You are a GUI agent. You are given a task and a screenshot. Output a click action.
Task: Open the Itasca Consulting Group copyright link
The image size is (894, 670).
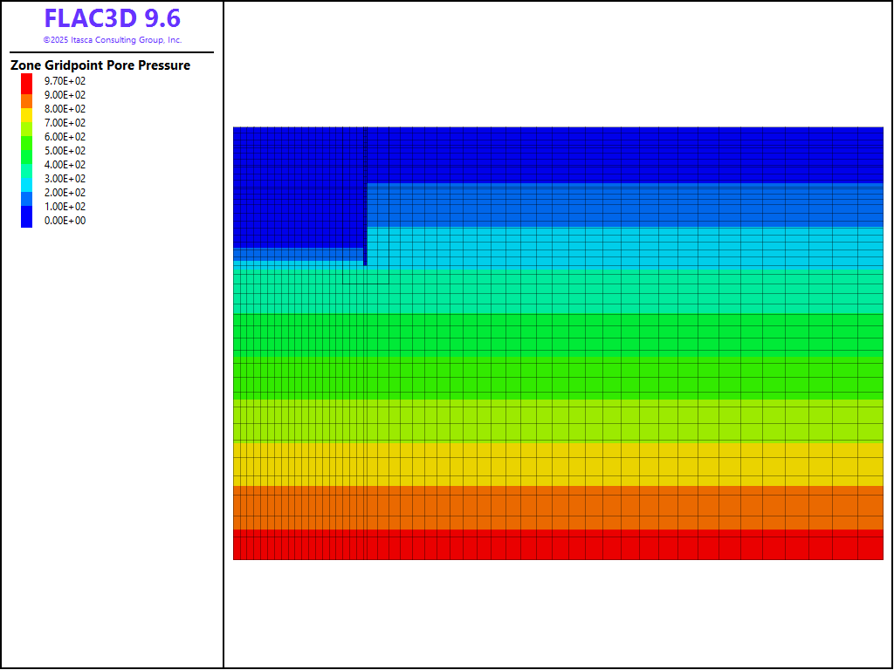coord(113,40)
